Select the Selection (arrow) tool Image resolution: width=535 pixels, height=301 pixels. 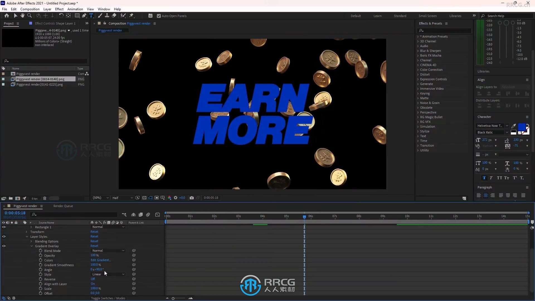(x=15, y=16)
